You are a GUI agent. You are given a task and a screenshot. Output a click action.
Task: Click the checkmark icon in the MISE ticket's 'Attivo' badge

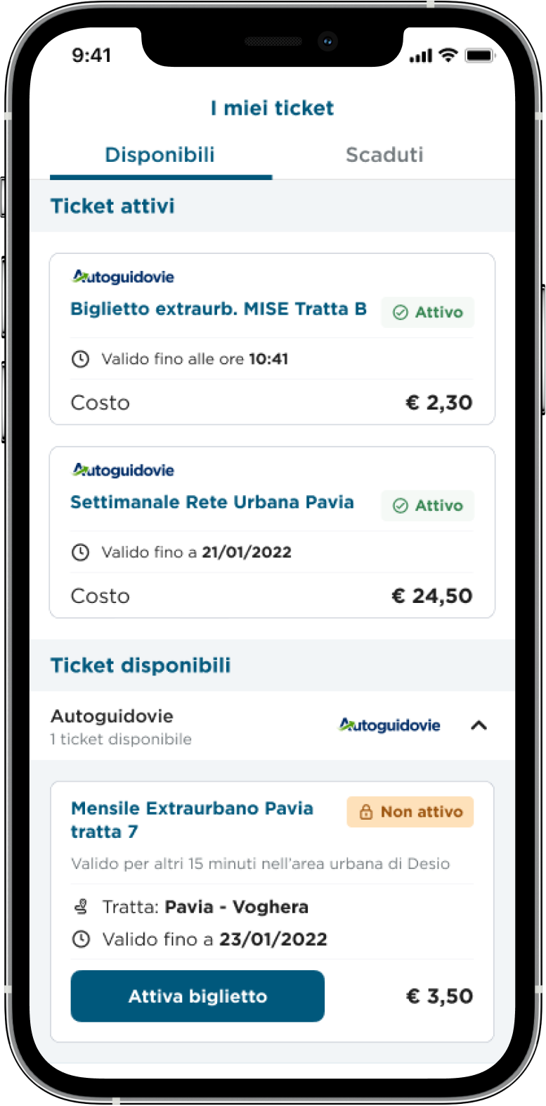[401, 312]
